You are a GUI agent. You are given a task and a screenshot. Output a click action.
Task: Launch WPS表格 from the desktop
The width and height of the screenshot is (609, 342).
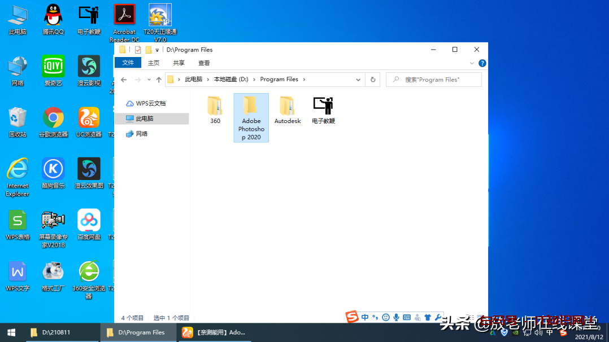pos(18,220)
